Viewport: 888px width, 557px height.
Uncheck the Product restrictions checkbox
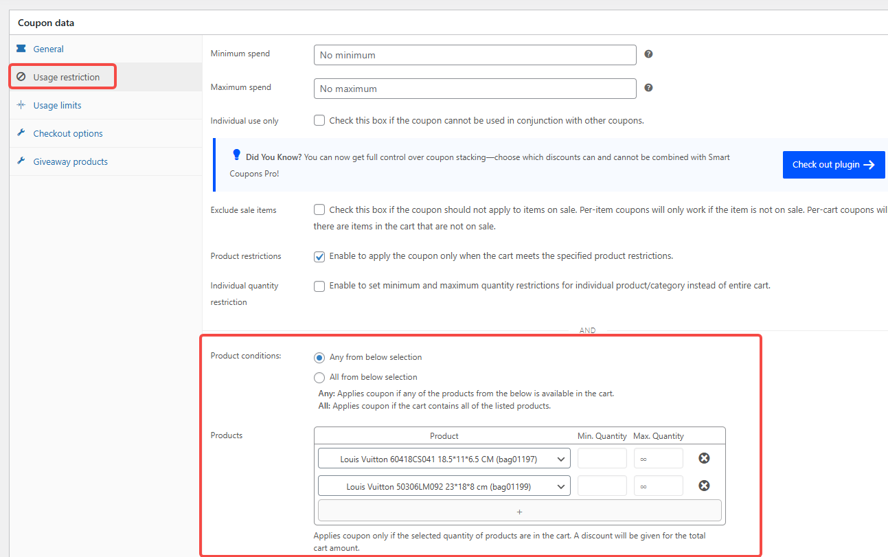click(319, 256)
